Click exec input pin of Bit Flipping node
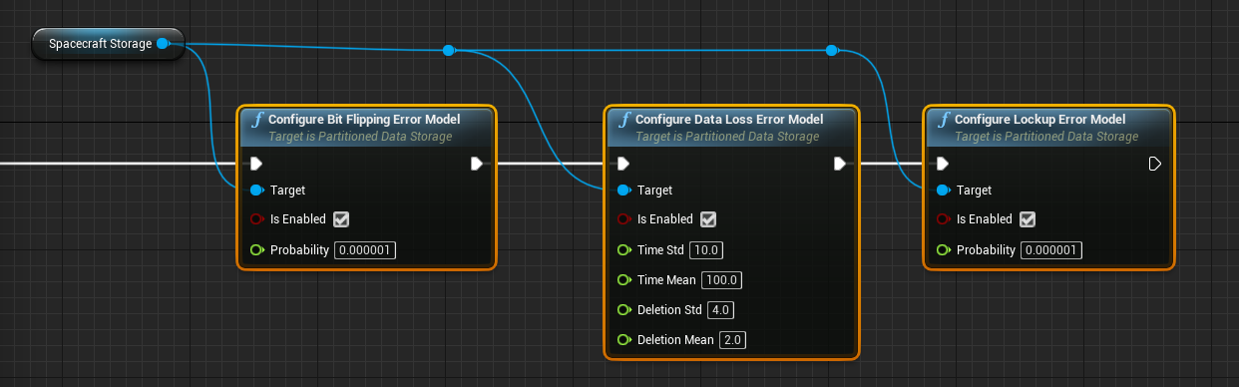 256,164
